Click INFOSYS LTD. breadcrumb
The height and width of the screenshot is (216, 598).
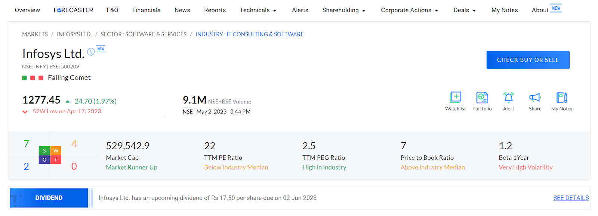[74, 34]
